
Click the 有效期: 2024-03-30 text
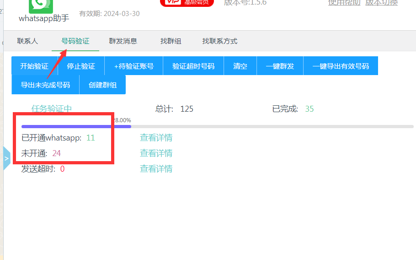tap(109, 14)
